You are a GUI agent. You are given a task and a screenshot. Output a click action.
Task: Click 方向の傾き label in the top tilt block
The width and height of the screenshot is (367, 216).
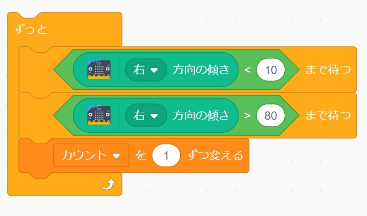pos(201,70)
